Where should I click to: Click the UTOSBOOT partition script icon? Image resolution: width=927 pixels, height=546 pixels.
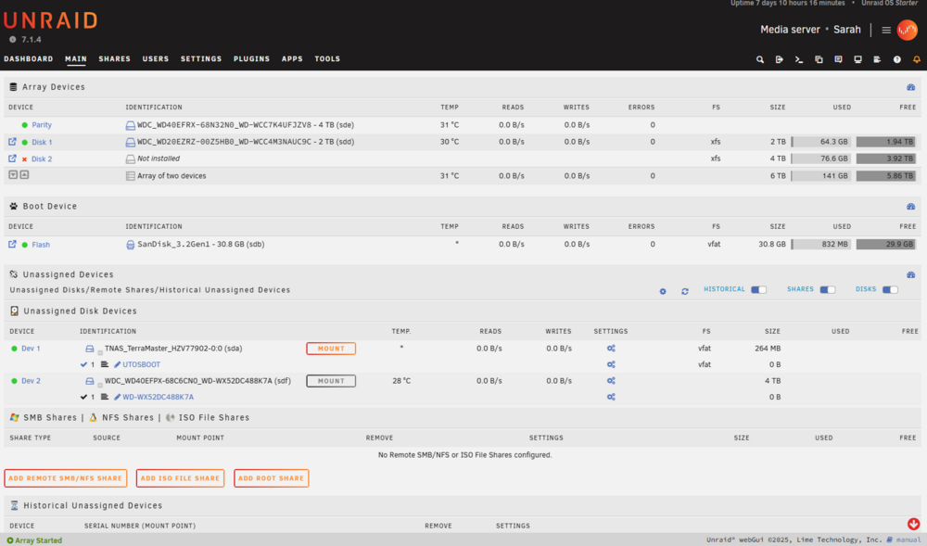coord(105,364)
